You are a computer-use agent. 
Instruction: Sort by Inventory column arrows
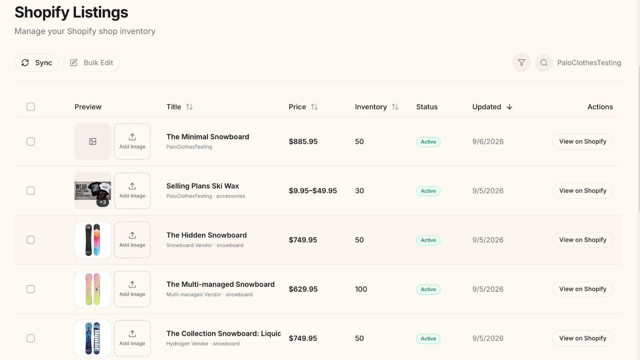click(x=395, y=107)
